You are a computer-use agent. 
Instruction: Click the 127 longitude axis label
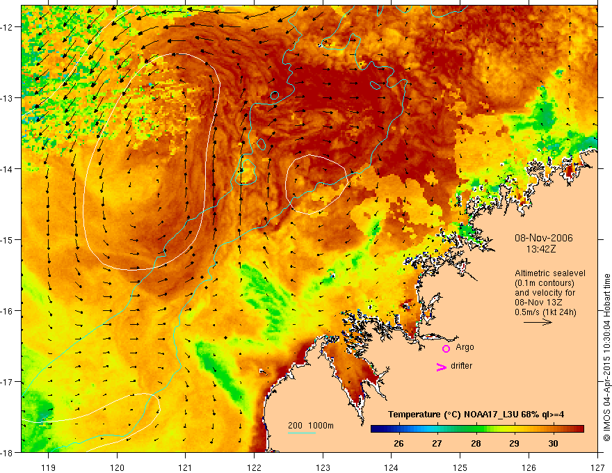597,467
